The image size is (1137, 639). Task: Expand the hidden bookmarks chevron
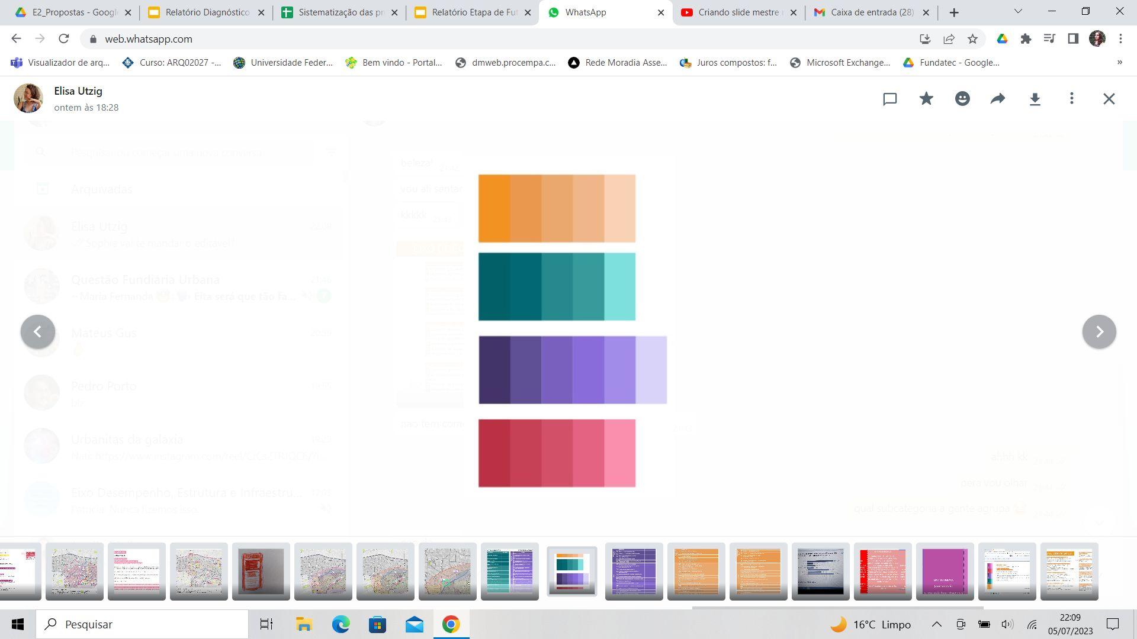pyautogui.click(x=1119, y=62)
